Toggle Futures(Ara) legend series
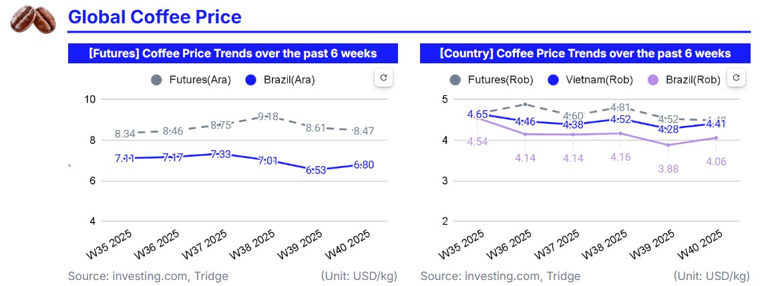This screenshot has width=776, height=286. click(191, 80)
